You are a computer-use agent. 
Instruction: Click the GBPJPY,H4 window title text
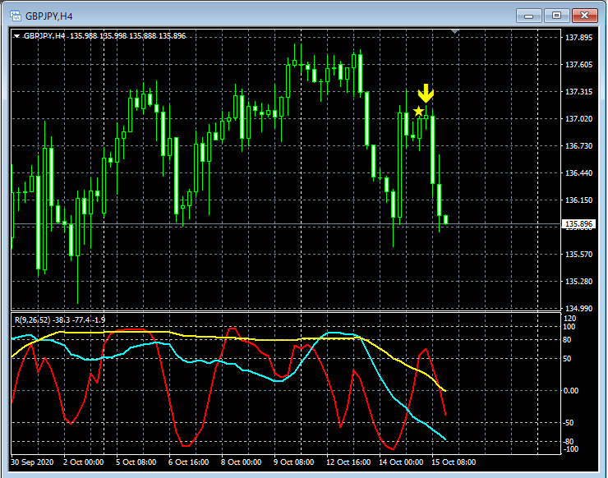48,16
